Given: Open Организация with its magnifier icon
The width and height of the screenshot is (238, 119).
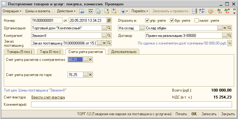Looking at the screenshot, I should (x=109, y=28).
